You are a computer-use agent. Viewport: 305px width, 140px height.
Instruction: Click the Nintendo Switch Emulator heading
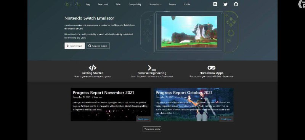coord(89,18)
